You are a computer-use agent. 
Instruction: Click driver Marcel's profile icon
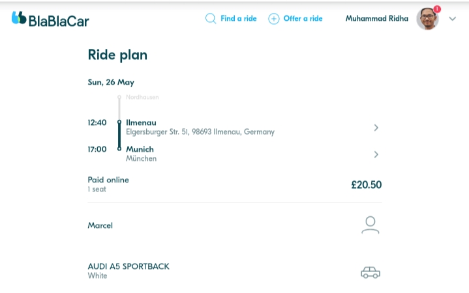(370, 225)
